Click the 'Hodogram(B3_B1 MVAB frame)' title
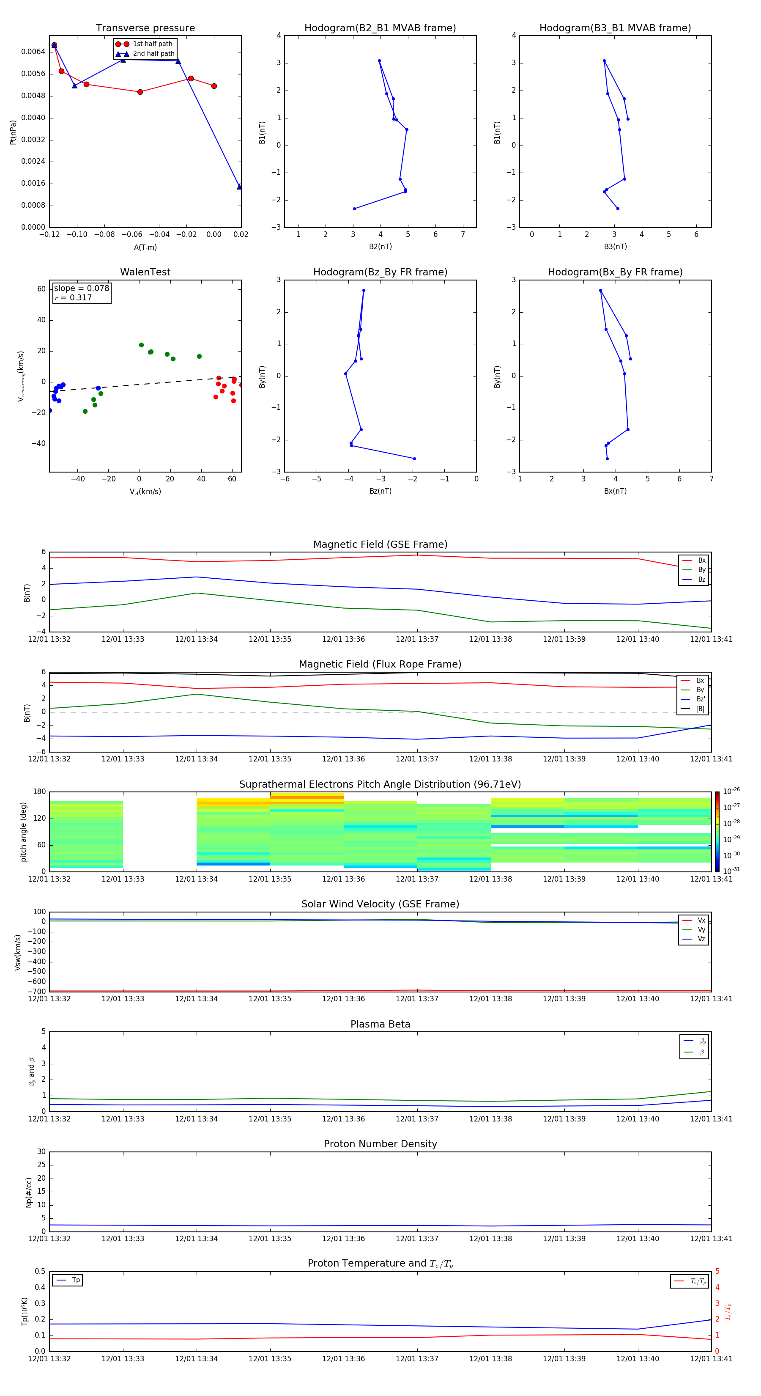This screenshot has height=1396, width=761. 615,28
